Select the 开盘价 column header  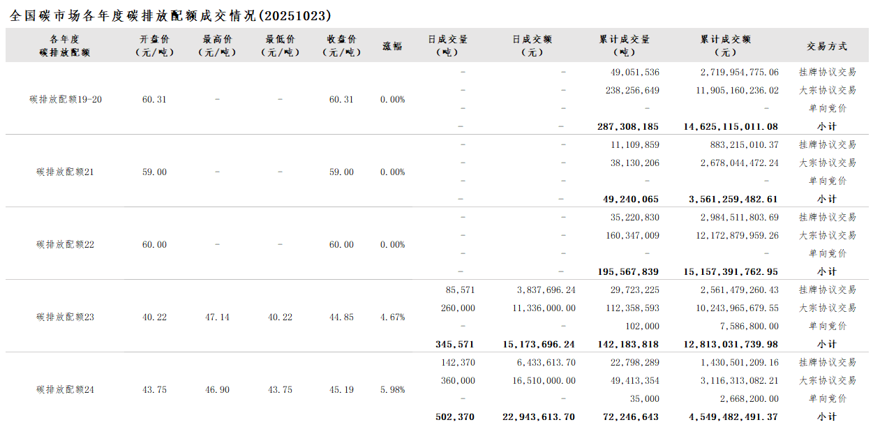coord(154,45)
